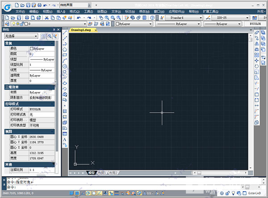Image resolution: width=268 pixels, height=198 pixels.
Task: Toggle Ortho mode in status bar
Action: [83, 193]
